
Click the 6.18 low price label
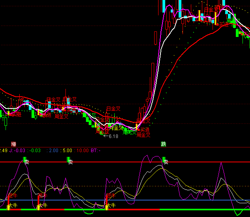pos(113,136)
